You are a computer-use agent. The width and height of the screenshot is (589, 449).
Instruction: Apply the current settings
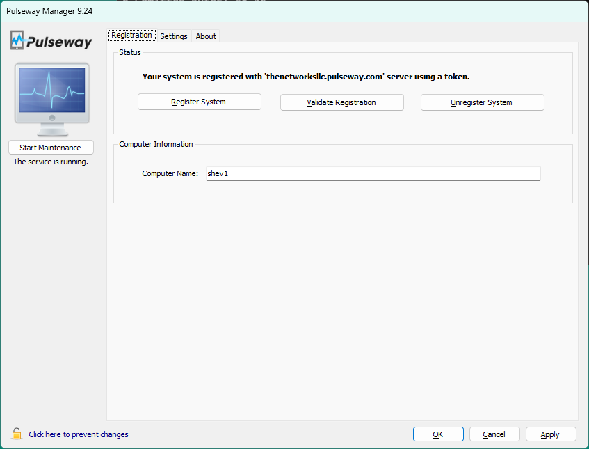550,434
